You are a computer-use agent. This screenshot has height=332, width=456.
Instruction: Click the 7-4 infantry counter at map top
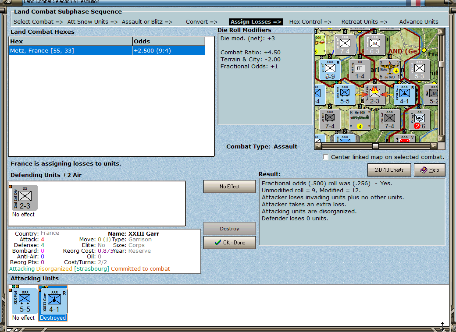tap(345, 45)
